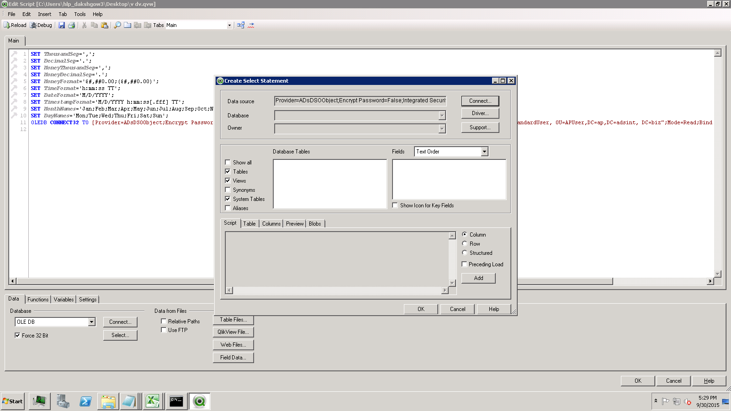This screenshot has height=411, width=731.
Task: Save the document with the floppy disk icon
Action: pos(62,25)
